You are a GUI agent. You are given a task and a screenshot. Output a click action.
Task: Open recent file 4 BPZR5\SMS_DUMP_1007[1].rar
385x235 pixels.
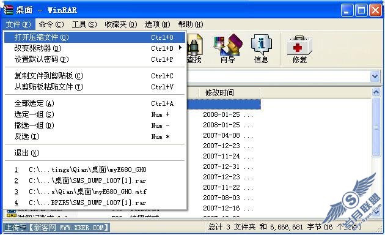coord(95,203)
